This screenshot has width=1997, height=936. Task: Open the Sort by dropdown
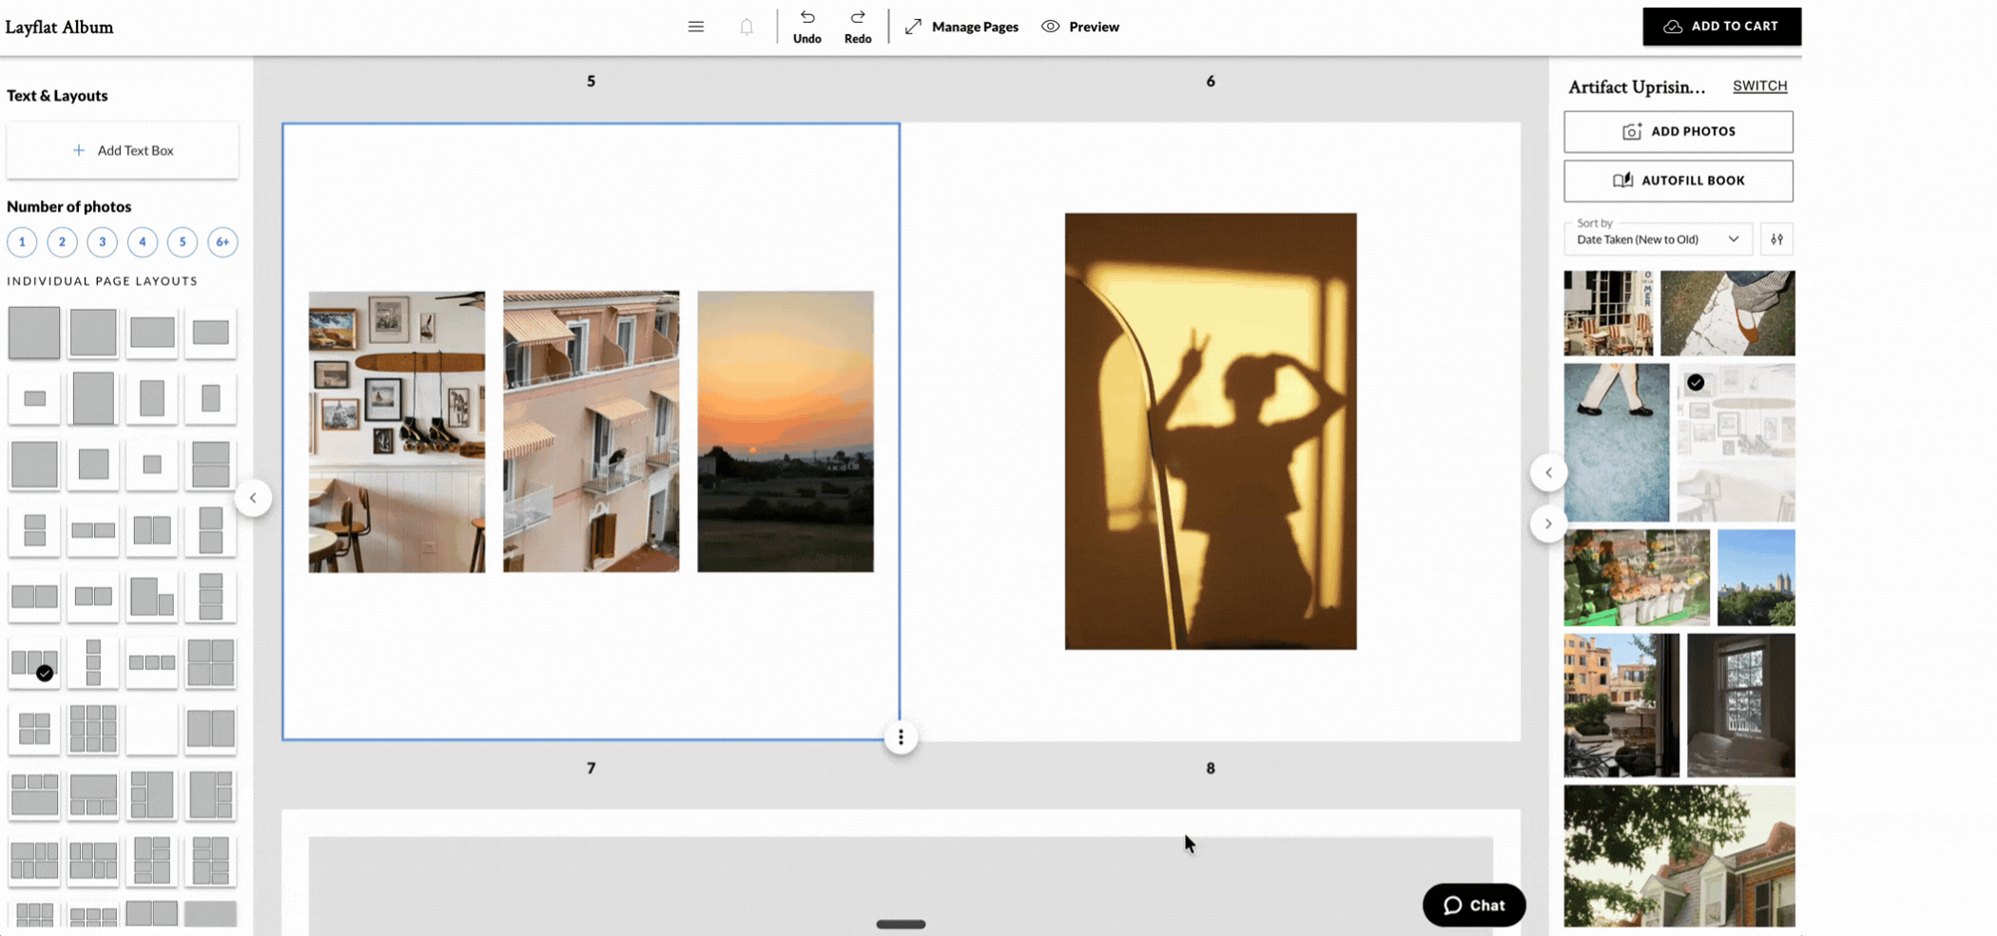tap(1658, 239)
